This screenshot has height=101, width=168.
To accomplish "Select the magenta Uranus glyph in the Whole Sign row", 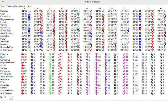I will (87, 74).
